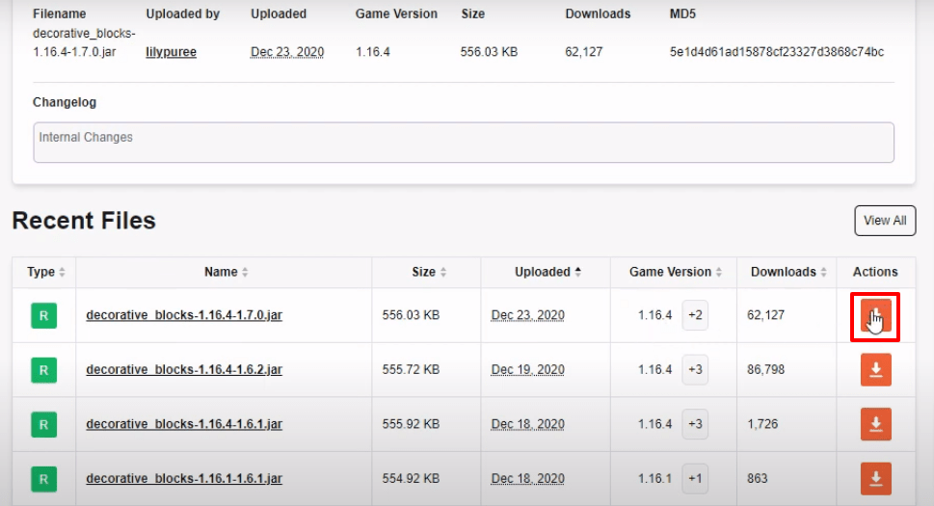Click the 86,798 downloads value

click(x=766, y=370)
